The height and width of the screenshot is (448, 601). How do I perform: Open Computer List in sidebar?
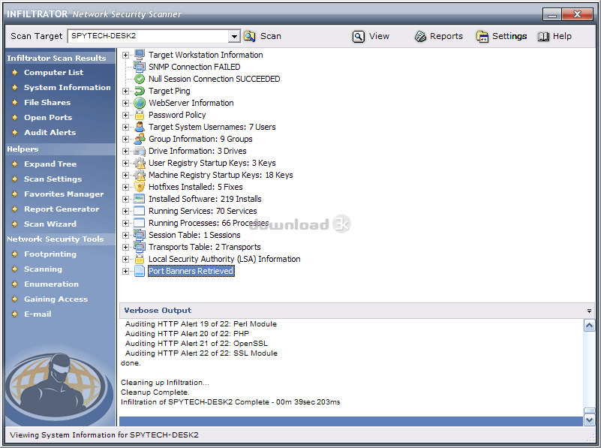53,73
